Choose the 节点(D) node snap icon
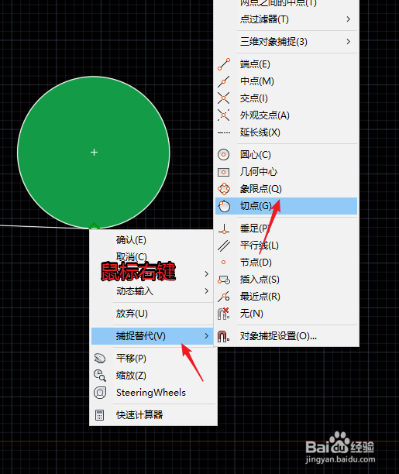This screenshot has width=399, height=474. [x=224, y=263]
